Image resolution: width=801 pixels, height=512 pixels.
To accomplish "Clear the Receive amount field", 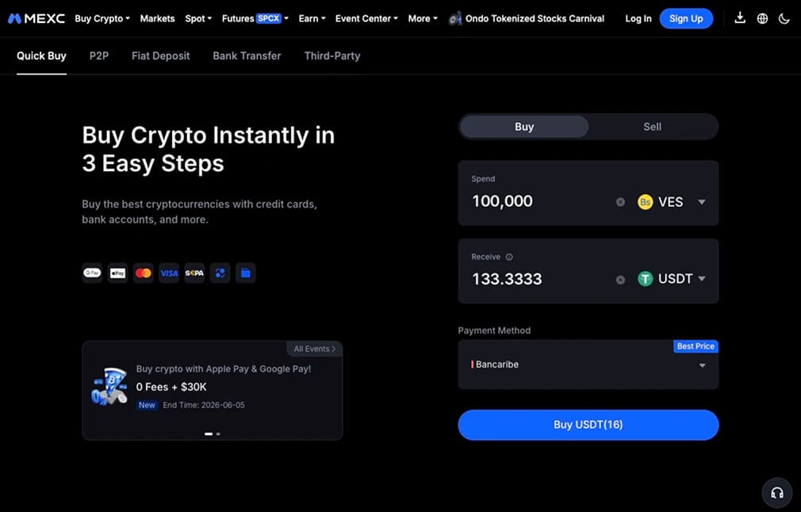I will tap(620, 280).
